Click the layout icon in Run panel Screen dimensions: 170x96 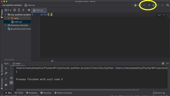point(6,85)
